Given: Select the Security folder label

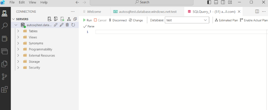Looking at the screenshot, I should click(34, 67).
